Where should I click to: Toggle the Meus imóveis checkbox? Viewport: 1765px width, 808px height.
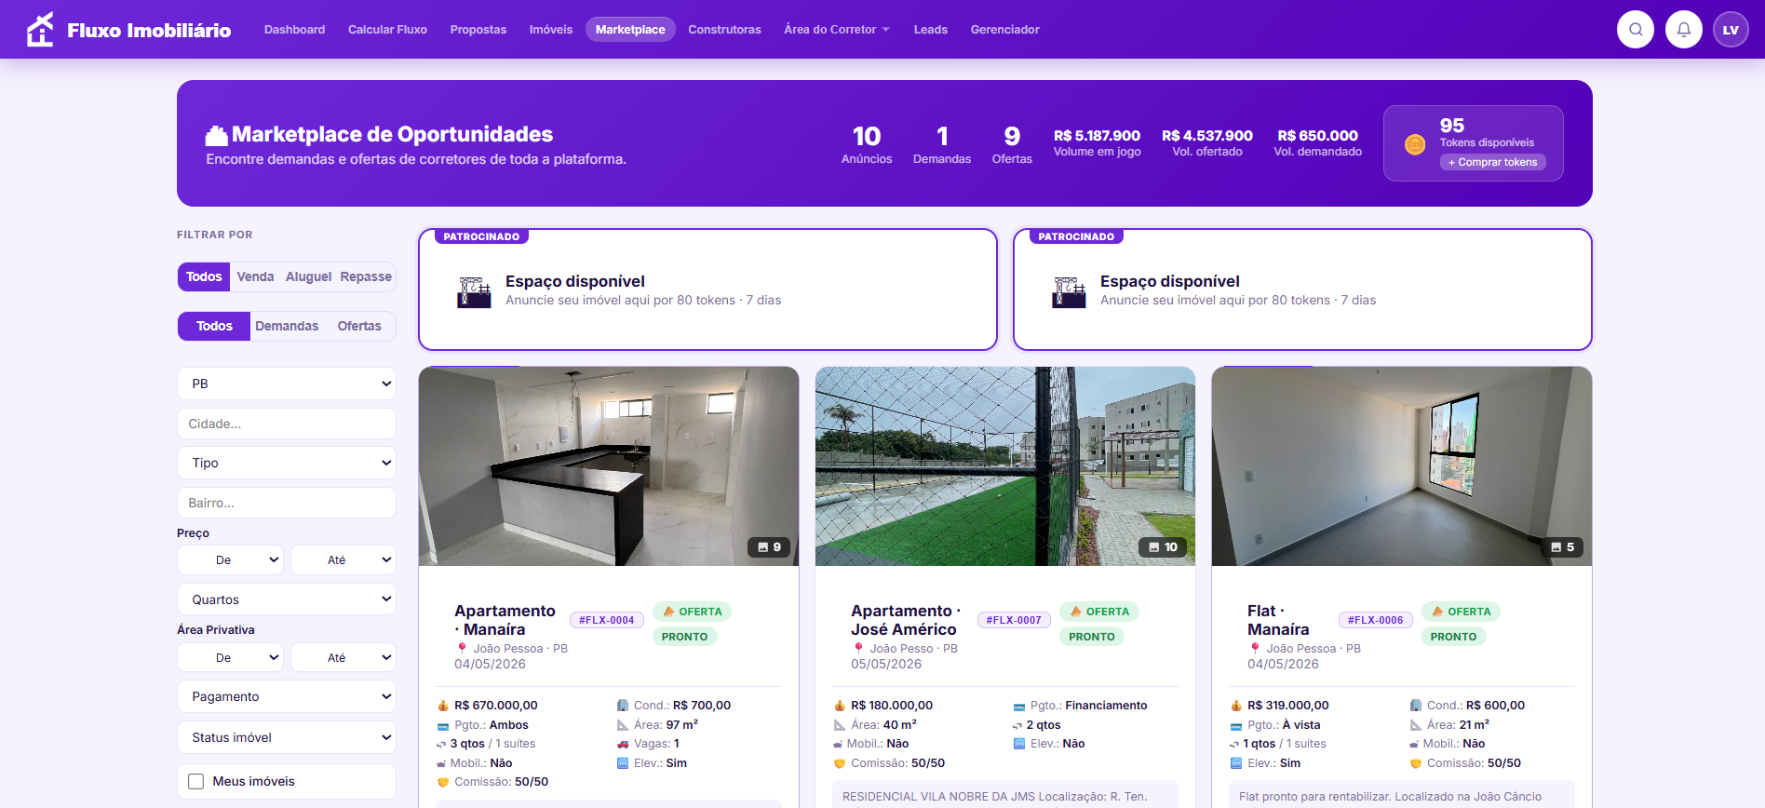195,781
